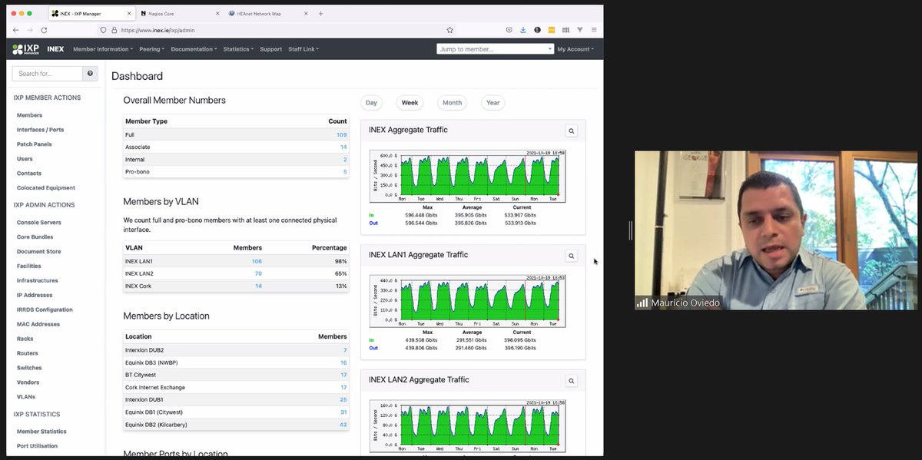Open Facilities in the sidebar
Viewport: 922px width, 460px height.
(x=29, y=266)
